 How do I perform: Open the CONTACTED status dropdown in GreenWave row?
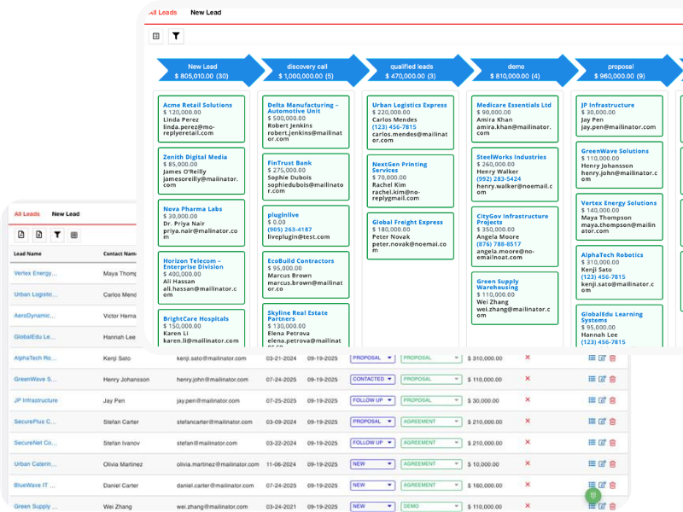pyautogui.click(x=371, y=379)
